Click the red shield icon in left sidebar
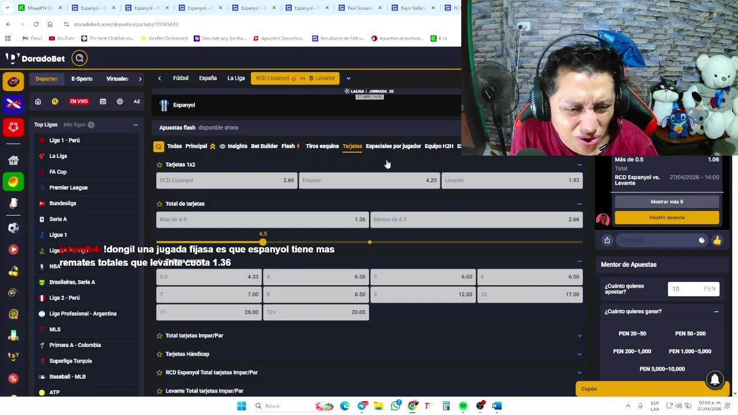The width and height of the screenshot is (738, 415). pos(13,127)
